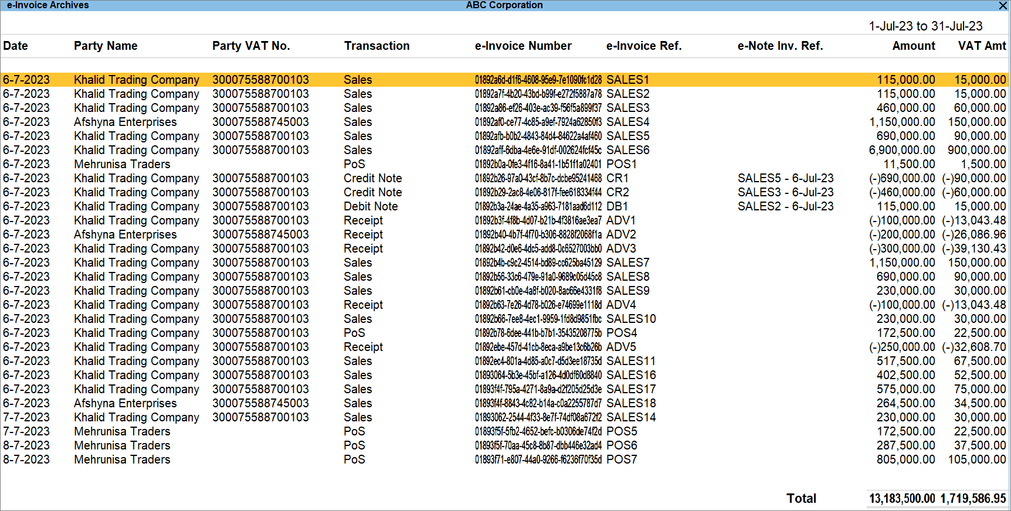Viewport: 1011px width, 511px height.
Task: Click the Party Name column header
Action: coord(106,46)
